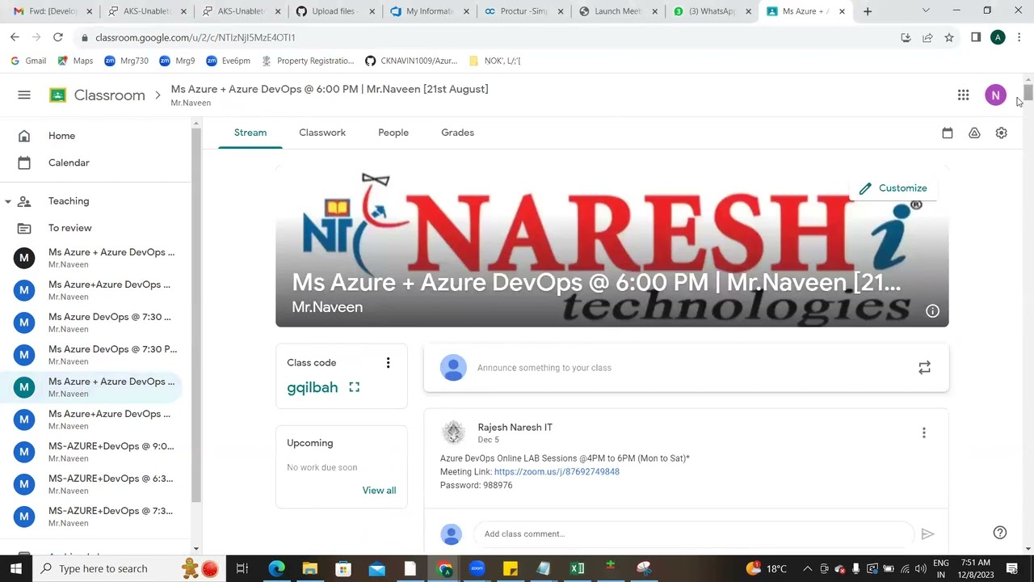
Task: Click the reuse post icon in announce box
Action: (924, 368)
